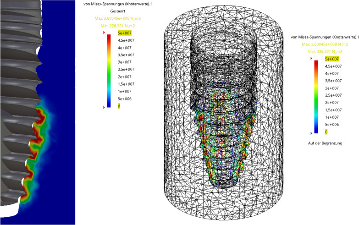Click 2,5e+007 tick in Gesperrt legend
Viewport: 359px width, 225px height.
tap(126, 69)
